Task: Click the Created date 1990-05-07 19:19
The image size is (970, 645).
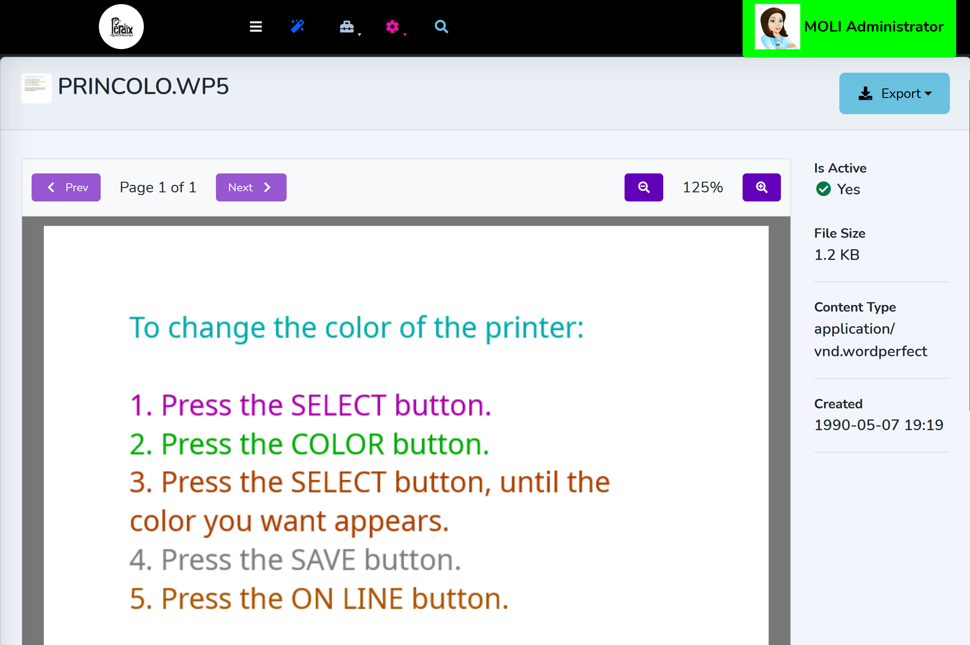Action: 879,425
